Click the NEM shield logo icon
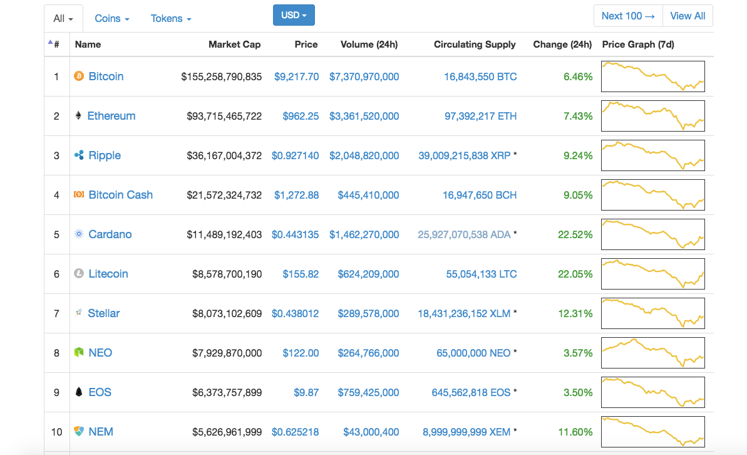Screen dimensions: 747x455 pyautogui.click(x=79, y=431)
